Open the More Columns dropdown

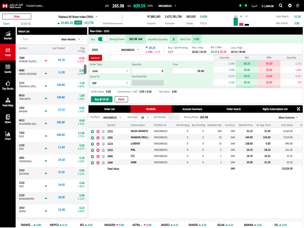pos(288,117)
